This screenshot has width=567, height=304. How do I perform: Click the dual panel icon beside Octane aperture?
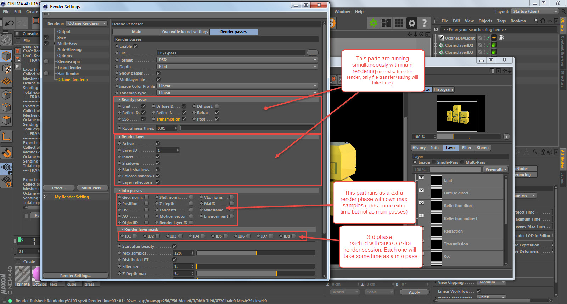click(386, 23)
